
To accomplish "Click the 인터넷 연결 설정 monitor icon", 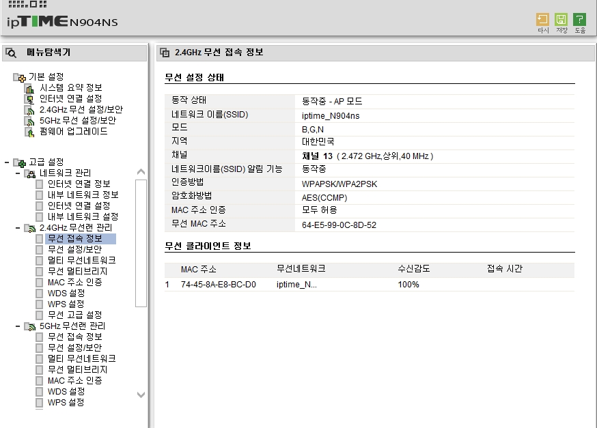I will (29, 99).
